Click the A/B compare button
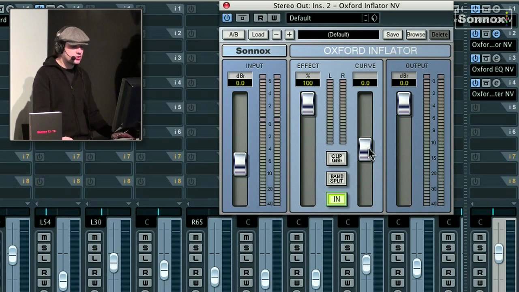 234,34
